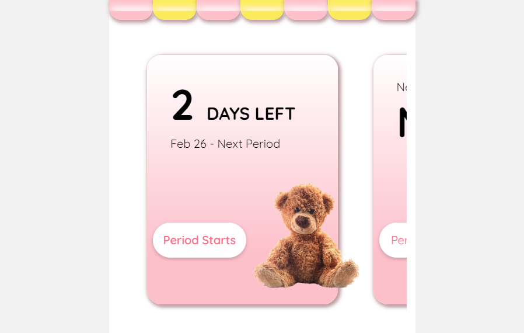
Task: Click the DAYS LEFT heading
Action: tap(251, 114)
